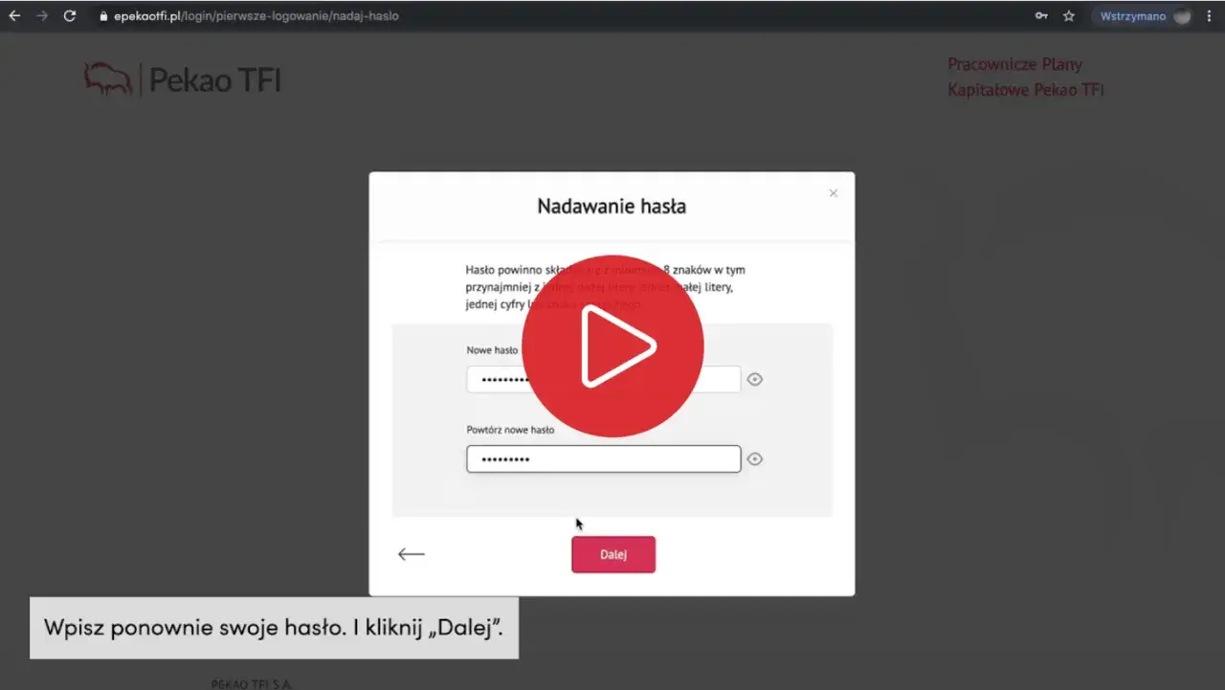Focus the Powtórz nowe hasło field
This screenshot has width=1225, height=690.
tap(603, 459)
